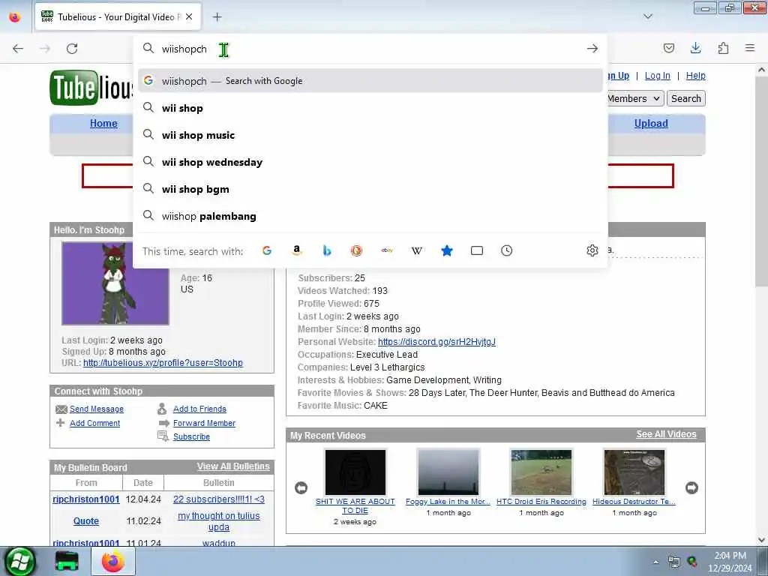Show previous recent videos arrow
This screenshot has height=576, width=768.
coord(301,487)
